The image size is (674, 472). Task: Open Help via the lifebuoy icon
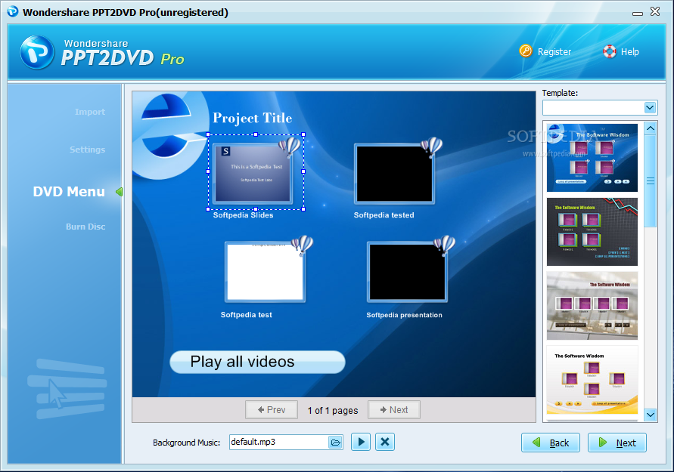[610, 51]
